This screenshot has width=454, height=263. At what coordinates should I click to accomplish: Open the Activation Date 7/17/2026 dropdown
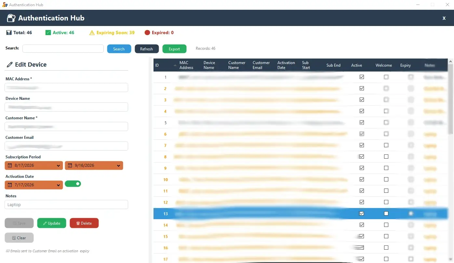pos(59,185)
